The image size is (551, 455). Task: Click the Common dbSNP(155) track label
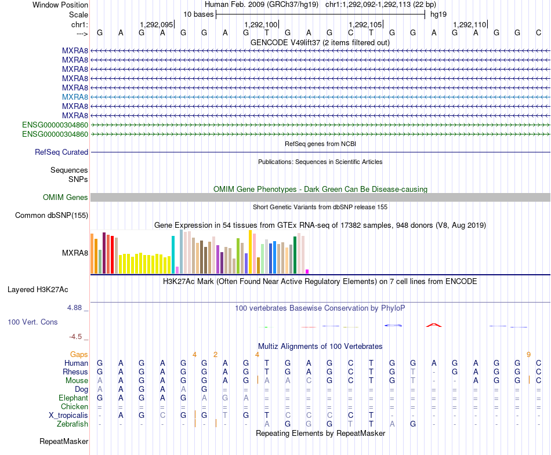coord(52,215)
